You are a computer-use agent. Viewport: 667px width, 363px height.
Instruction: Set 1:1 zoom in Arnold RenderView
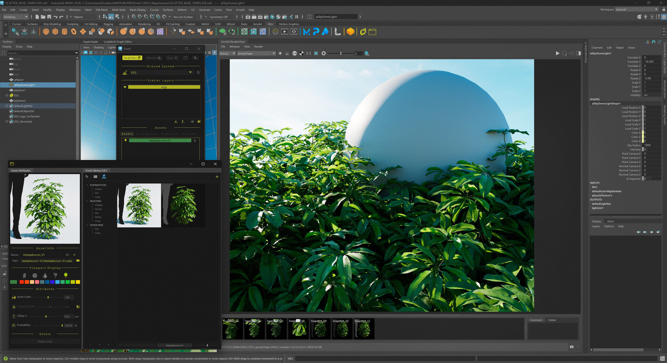[308, 53]
